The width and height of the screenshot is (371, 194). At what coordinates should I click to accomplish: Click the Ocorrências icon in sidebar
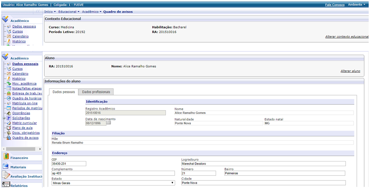8,113
